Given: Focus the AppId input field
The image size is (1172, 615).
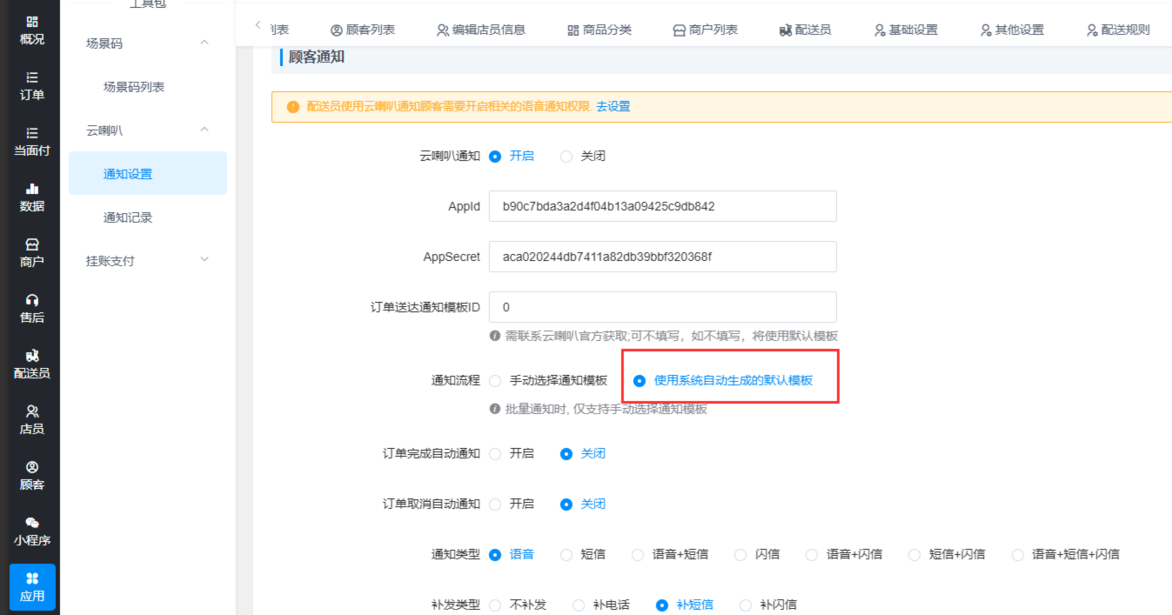Looking at the screenshot, I should tap(663, 207).
